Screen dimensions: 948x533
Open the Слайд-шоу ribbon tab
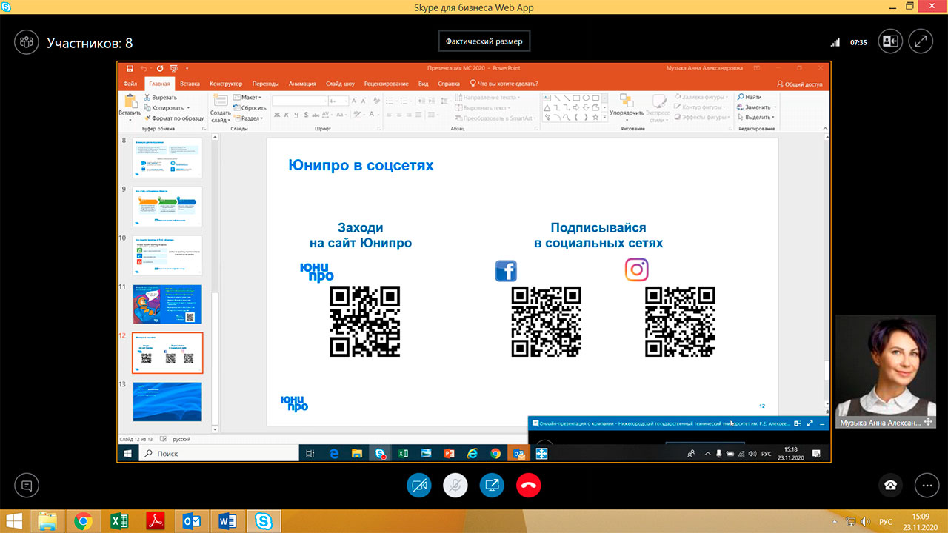pos(341,84)
